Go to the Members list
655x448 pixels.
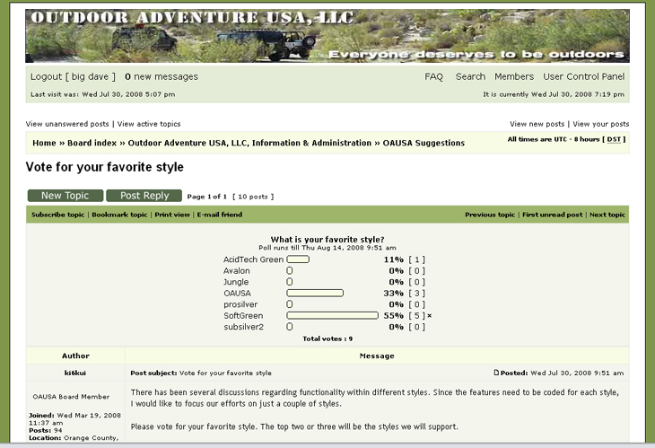tap(513, 77)
